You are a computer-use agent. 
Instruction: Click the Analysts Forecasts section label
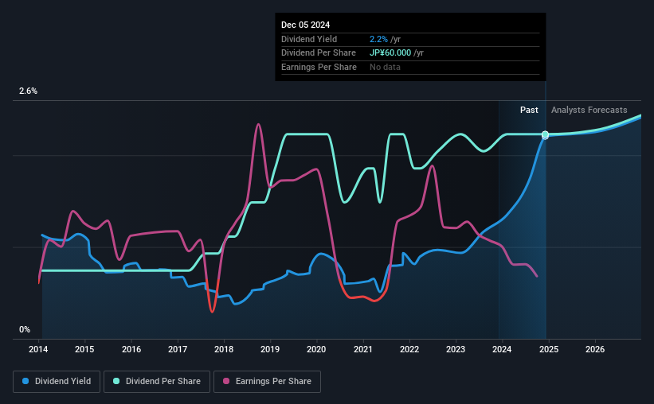coord(589,110)
